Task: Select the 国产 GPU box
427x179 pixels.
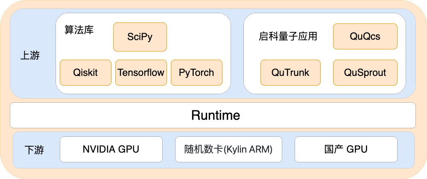Action: (346, 150)
